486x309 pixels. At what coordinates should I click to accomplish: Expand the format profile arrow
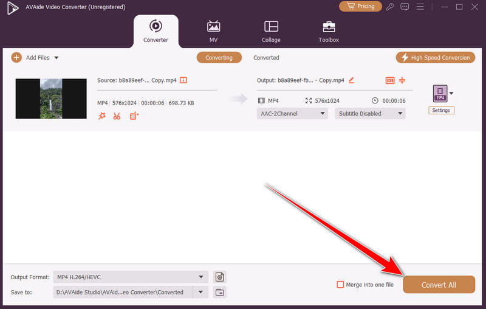451,93
